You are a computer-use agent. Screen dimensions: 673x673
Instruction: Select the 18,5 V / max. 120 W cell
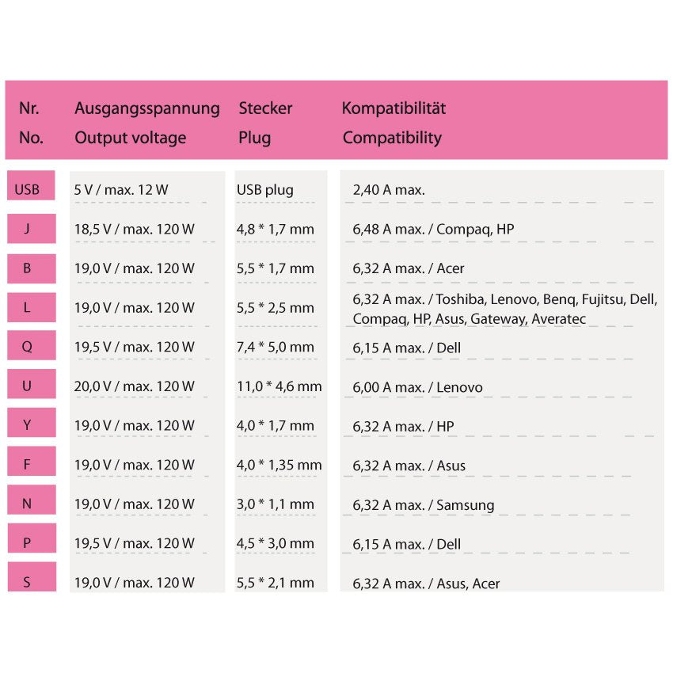pyautogui.click(x=134, y=230)
